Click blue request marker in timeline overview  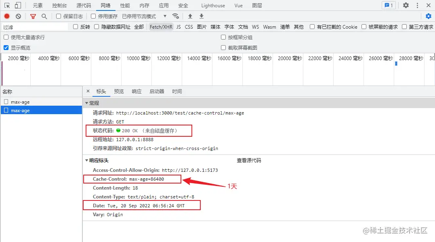(x=396, y=64)
